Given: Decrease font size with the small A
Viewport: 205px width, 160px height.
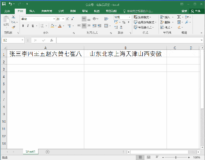Looking at the screenshot, I should pos(73,19).
